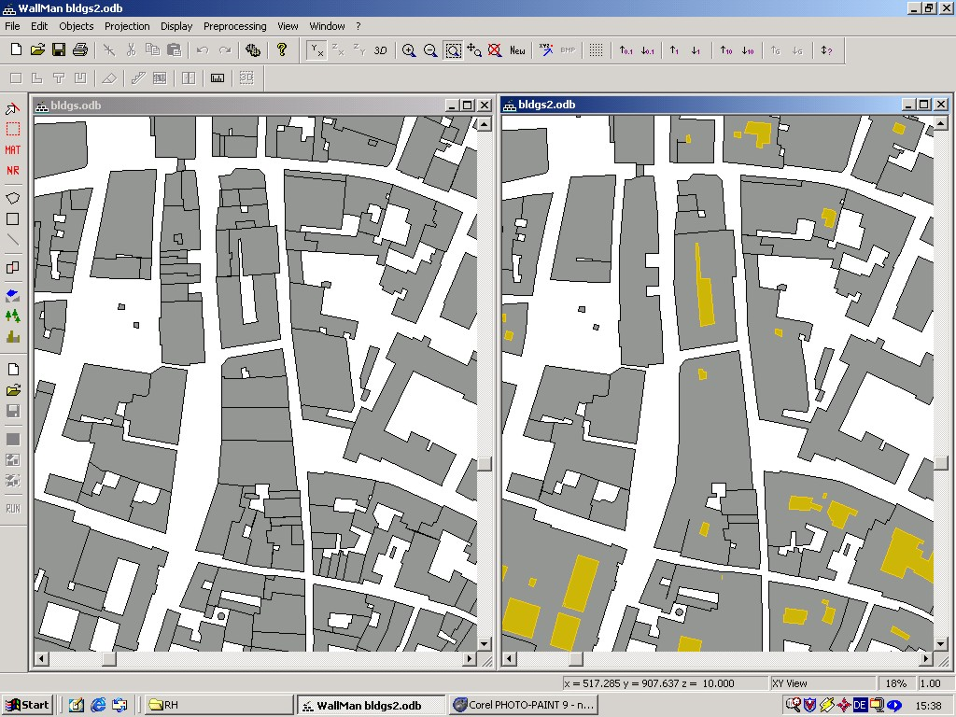This screenshot has height=717, width=956.
Task: Open the Preprocessing menu
Action: coord(234,26)
